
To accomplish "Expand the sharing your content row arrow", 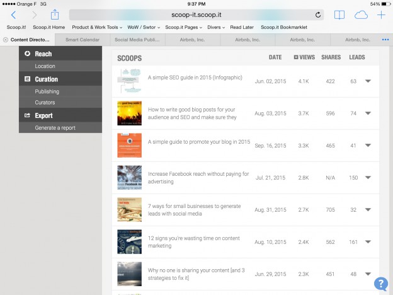I will click(368, 274).
